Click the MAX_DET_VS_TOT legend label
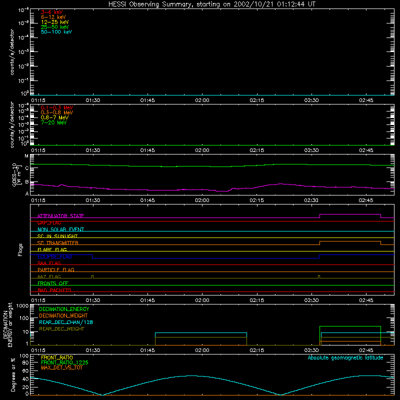 click(x=61, y=367)
